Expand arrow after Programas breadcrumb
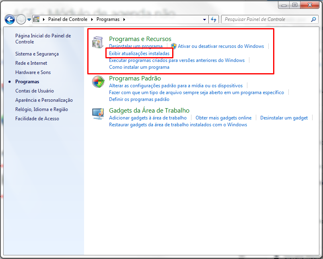Image resolution: width=323 pixels, height=259 pixels. tap(124, 19)
